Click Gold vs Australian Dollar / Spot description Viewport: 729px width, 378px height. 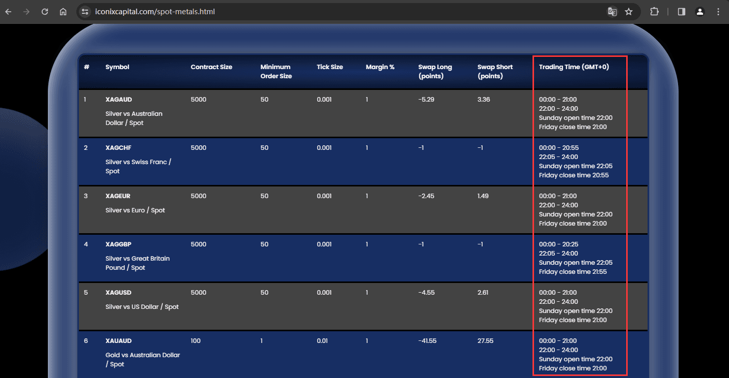click(143, 360)
